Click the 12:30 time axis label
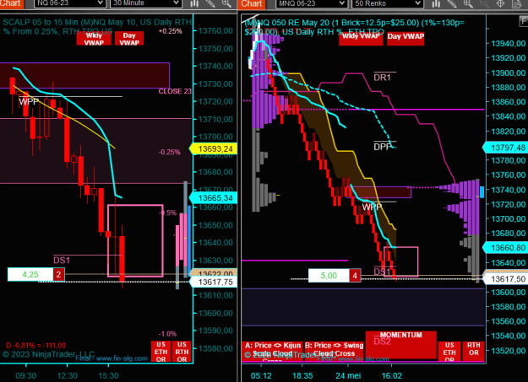528x382 pixels. [67, 375]
